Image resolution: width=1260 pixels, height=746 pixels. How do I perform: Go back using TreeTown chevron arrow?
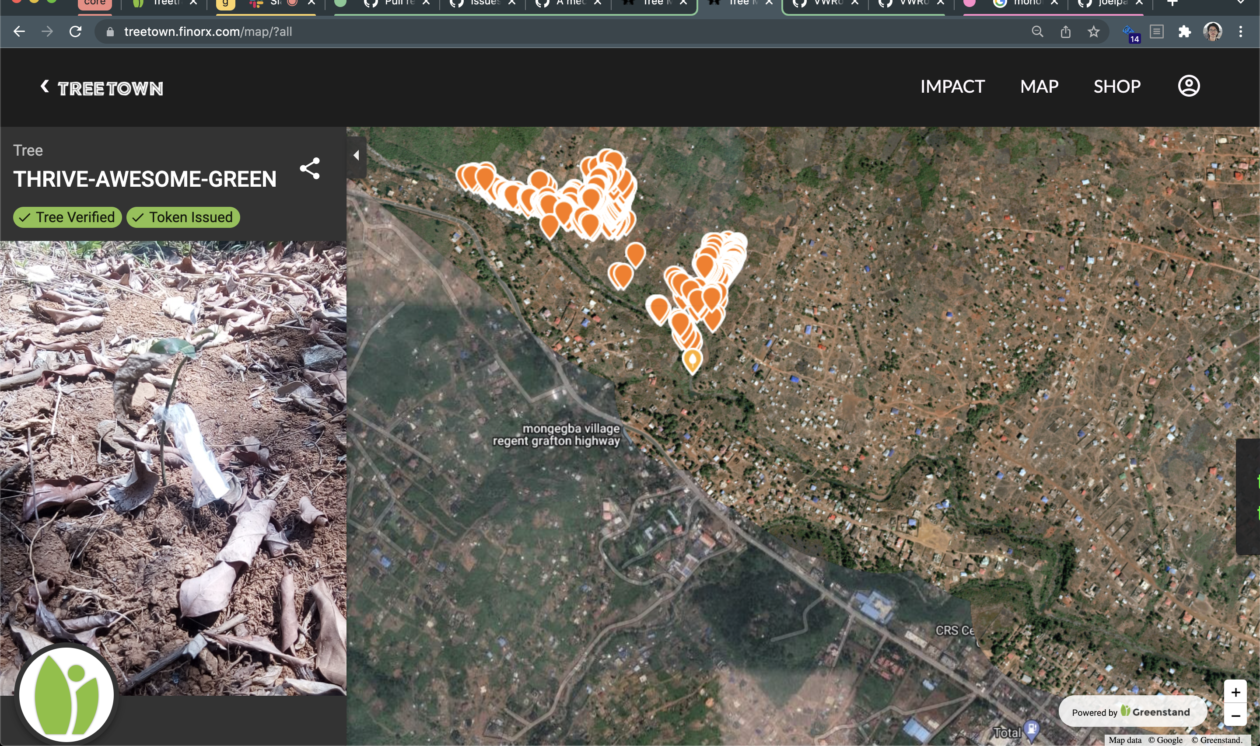pos(45,87)
